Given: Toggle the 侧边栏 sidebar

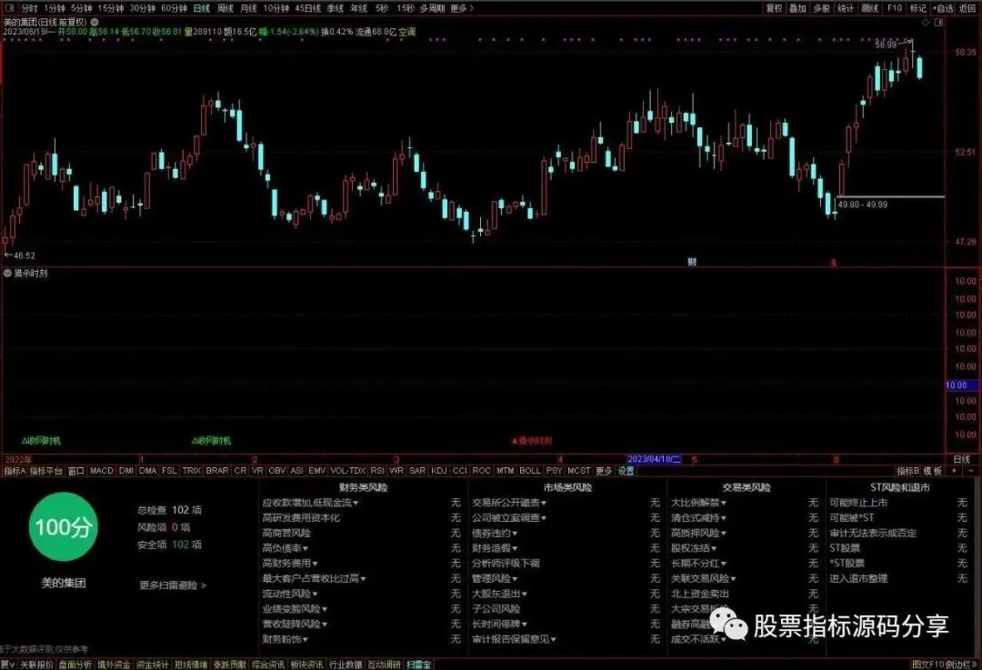Looking at the screenshot, I should [960, 665].
